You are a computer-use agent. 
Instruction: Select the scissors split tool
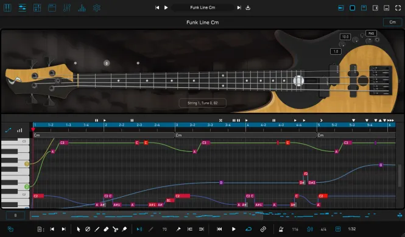pyautogui.click(x=115, y=229)
